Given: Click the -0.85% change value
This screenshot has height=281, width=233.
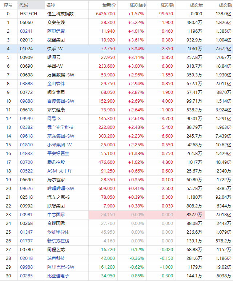Looking at the screenshot, I should (x=137, y=276).
